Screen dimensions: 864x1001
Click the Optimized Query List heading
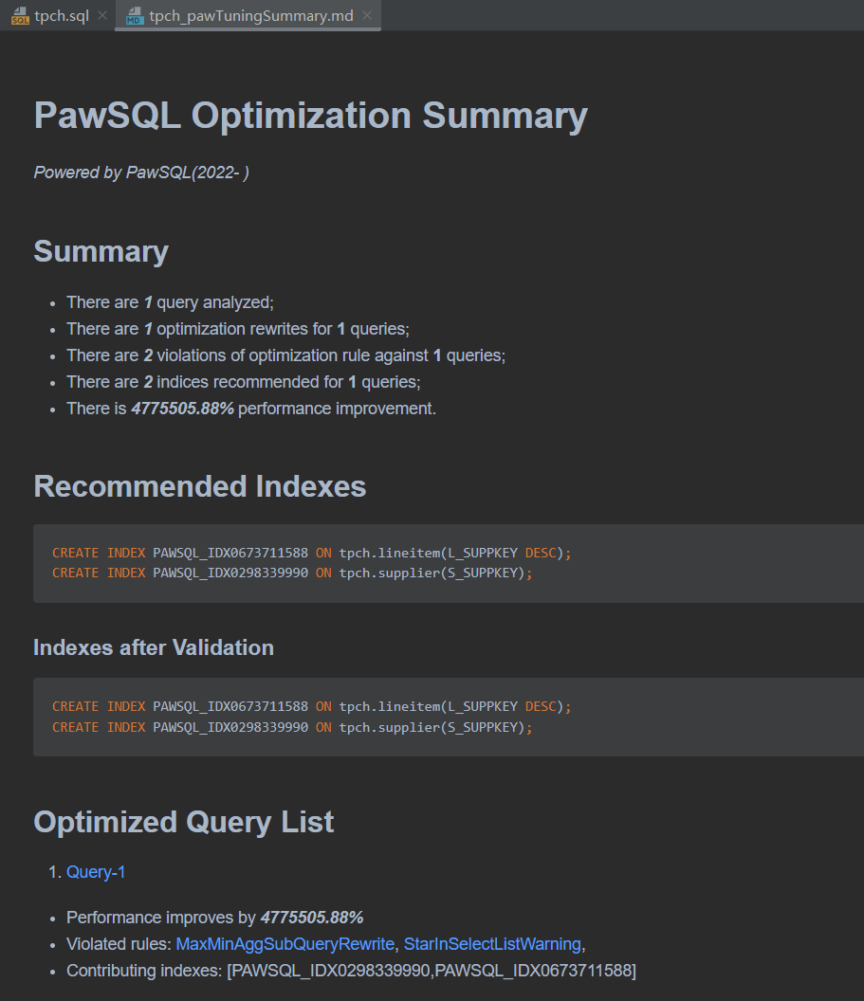tap(183, 822)
